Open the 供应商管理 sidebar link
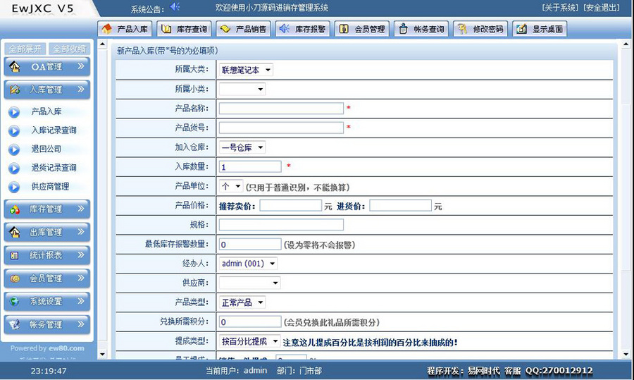Screen dimensions: 634x380 tap(50, 187)
